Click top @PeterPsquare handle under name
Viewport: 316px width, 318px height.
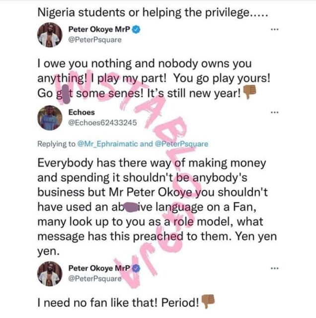coord(95,40)
